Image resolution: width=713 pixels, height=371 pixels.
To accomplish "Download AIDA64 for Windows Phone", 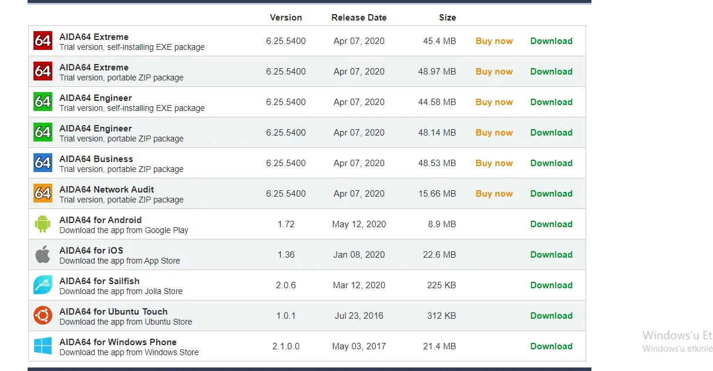I will pyautogui.click(x=551, y=346).
